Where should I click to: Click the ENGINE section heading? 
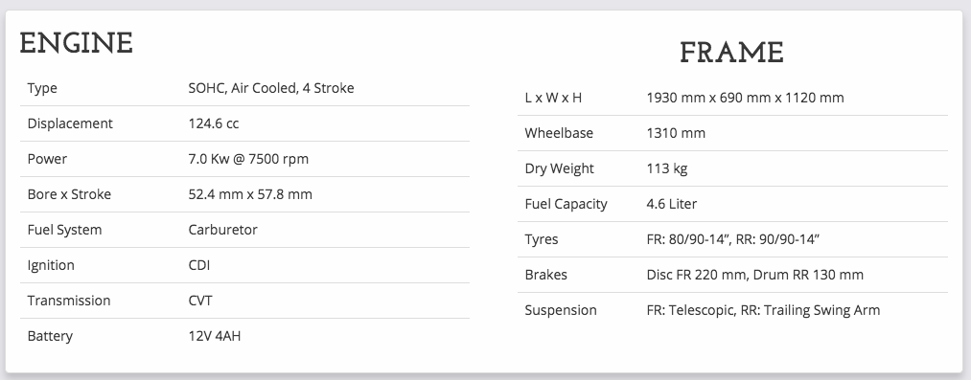pyautogui.click(x=76, y=44)
